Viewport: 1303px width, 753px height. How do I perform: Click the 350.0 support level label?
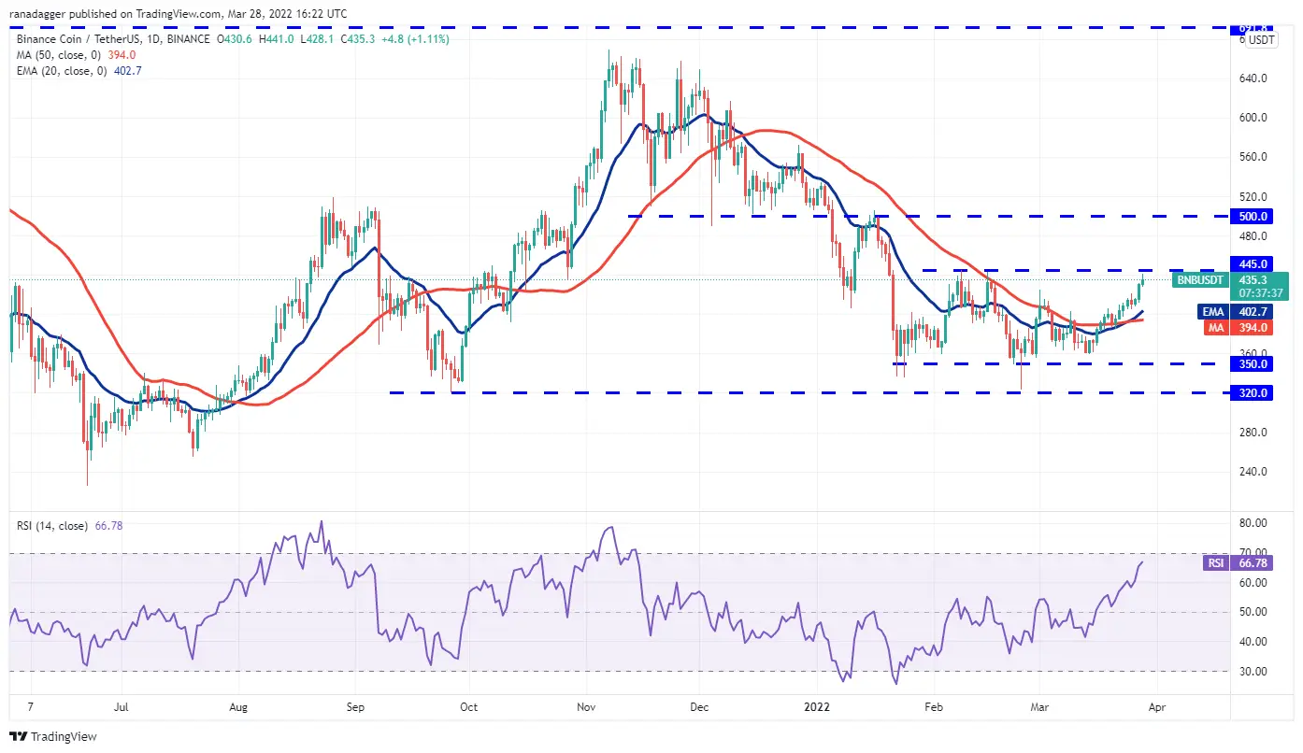[x=1253, y=364]
